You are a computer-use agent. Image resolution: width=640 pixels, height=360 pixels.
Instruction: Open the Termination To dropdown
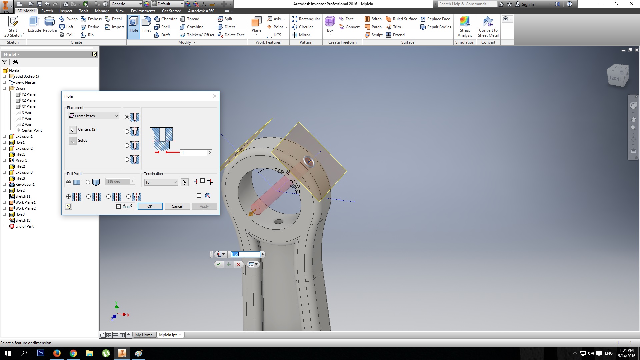(161, 182)
